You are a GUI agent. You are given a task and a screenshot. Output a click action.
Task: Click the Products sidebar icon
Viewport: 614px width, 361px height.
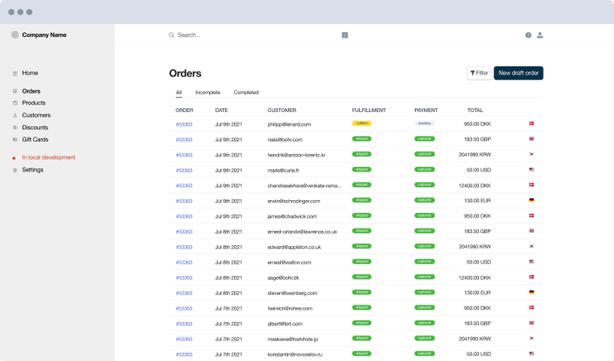click(15, 103)
